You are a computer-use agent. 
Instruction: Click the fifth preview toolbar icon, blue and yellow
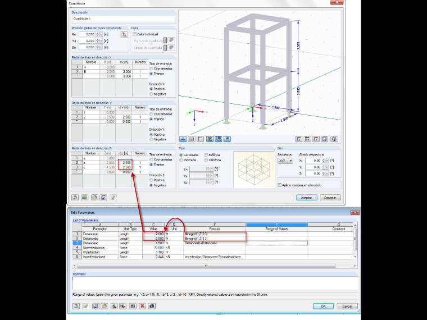coord(219,139)
